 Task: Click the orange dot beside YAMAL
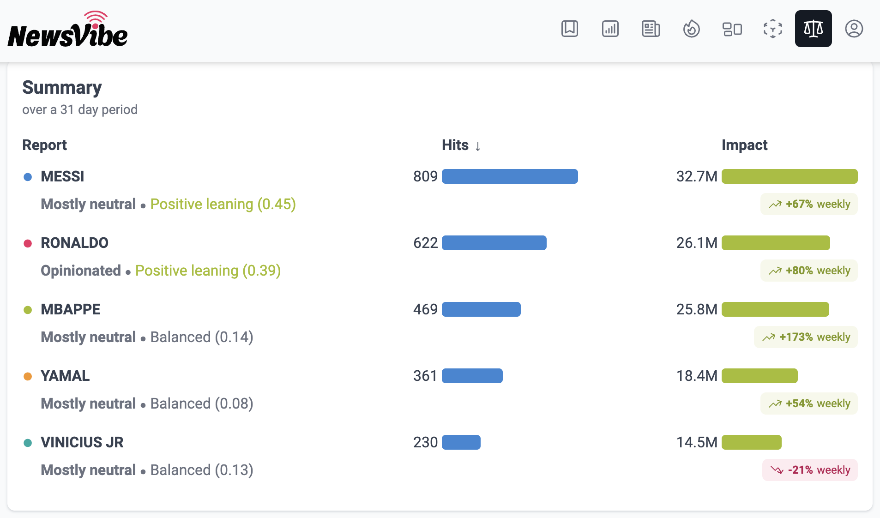coord(28,376)
